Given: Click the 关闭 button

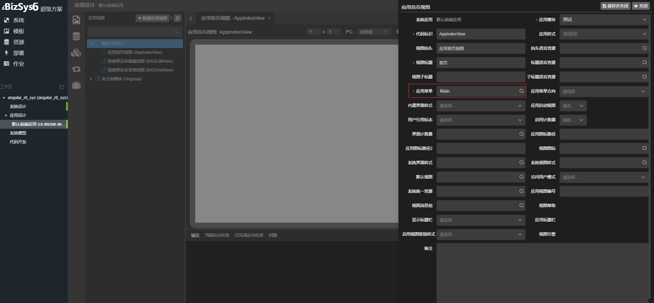Looking at the screenshot, I should [641, 6].
